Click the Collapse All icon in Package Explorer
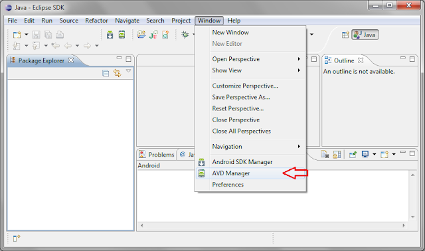 (x=106, y=73)
